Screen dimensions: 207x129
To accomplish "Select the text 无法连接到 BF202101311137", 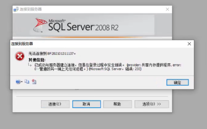I will coord(52,54).
